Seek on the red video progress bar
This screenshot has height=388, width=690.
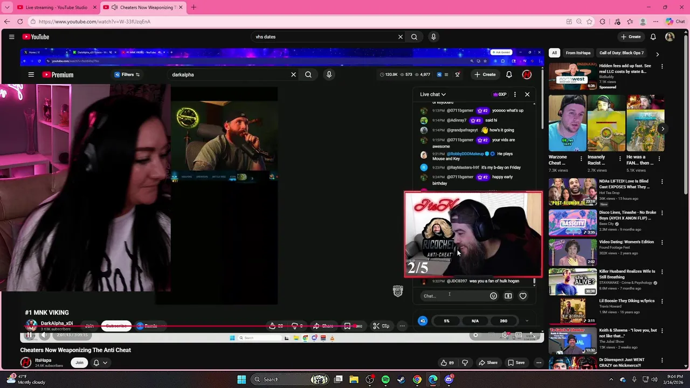click(282, 326)
